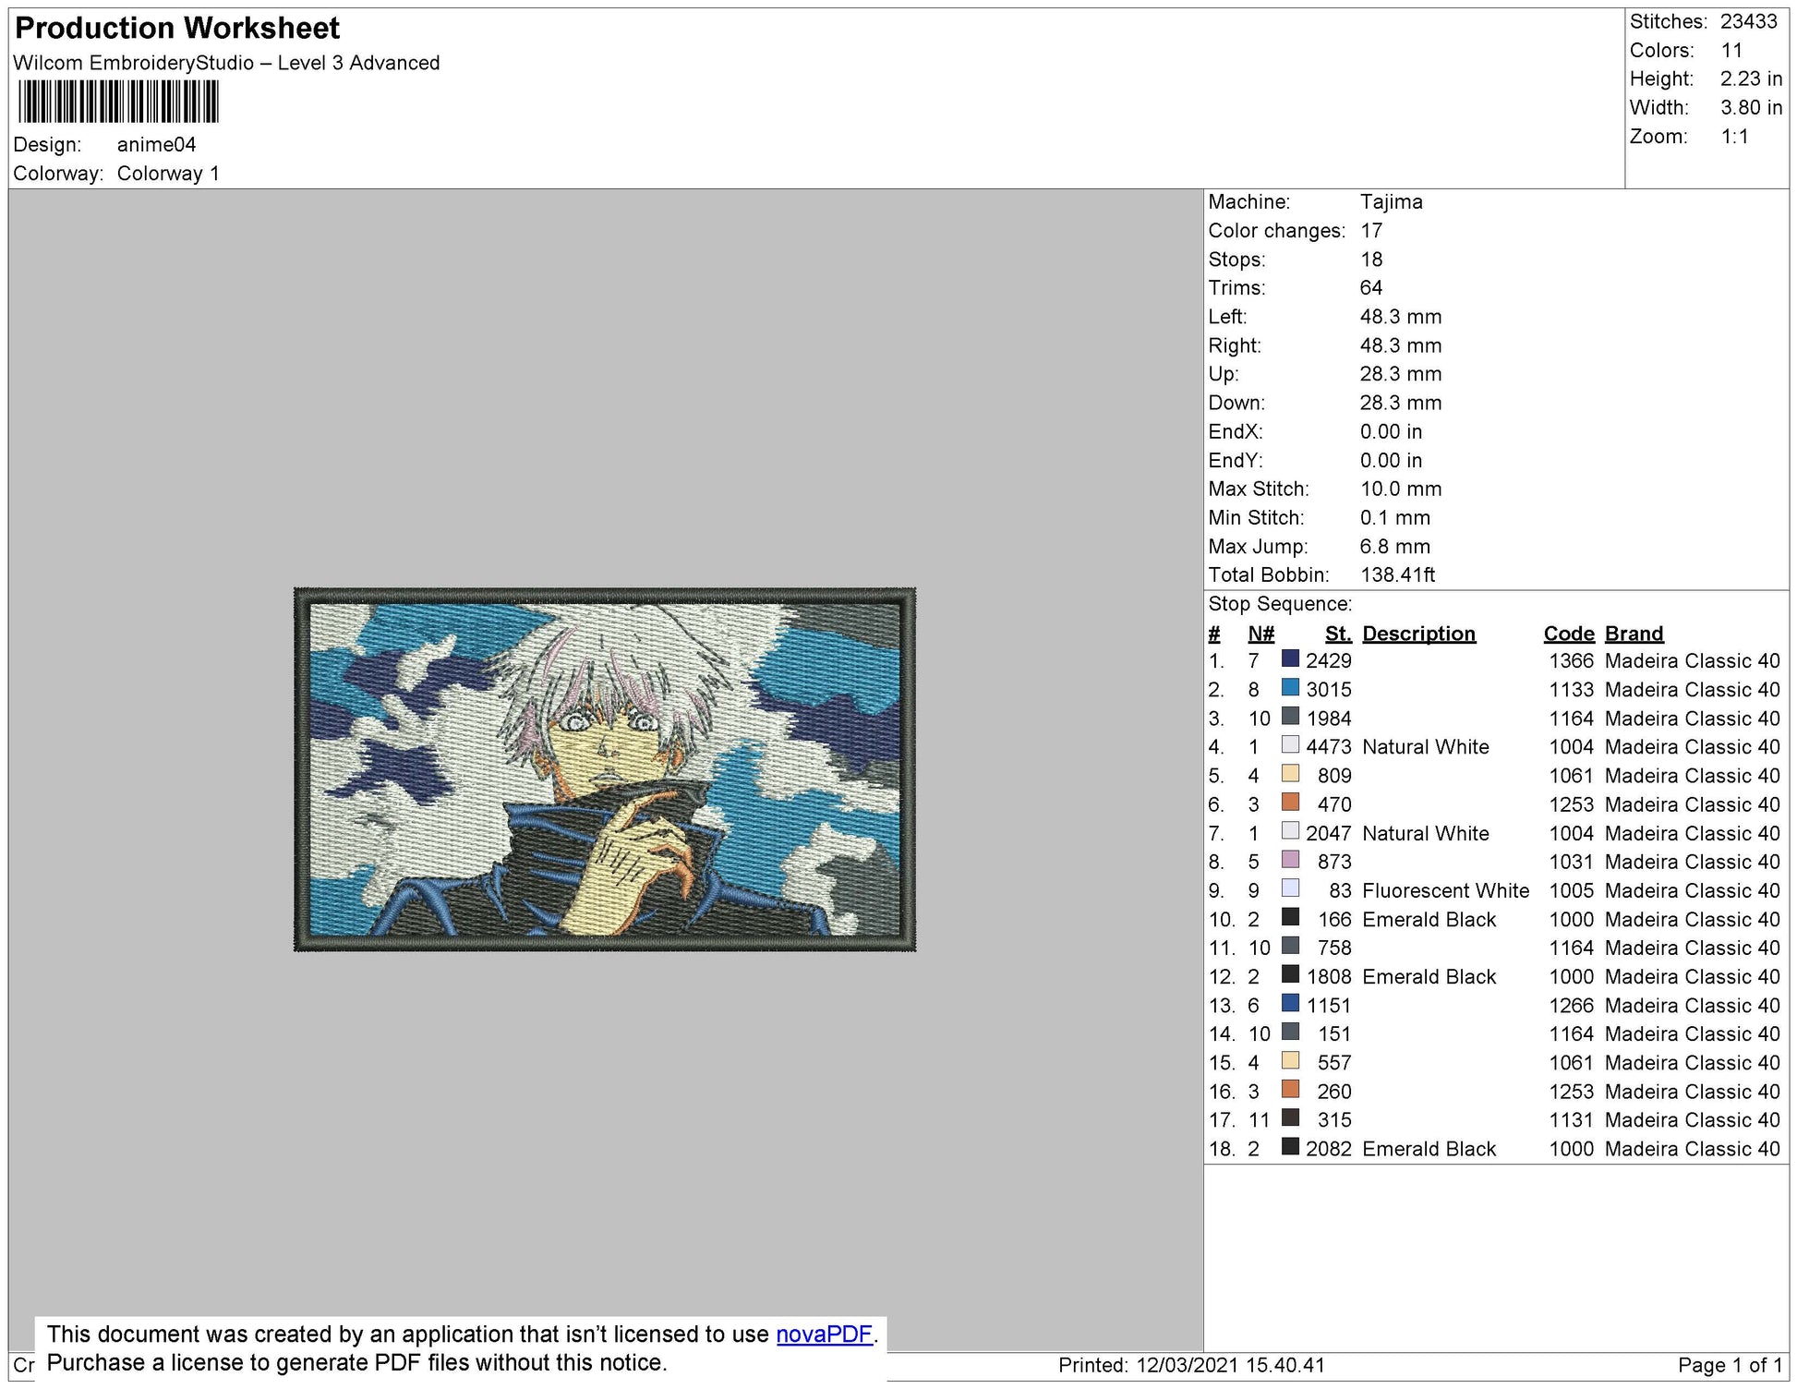Click the Code column header

[1568, 634]
